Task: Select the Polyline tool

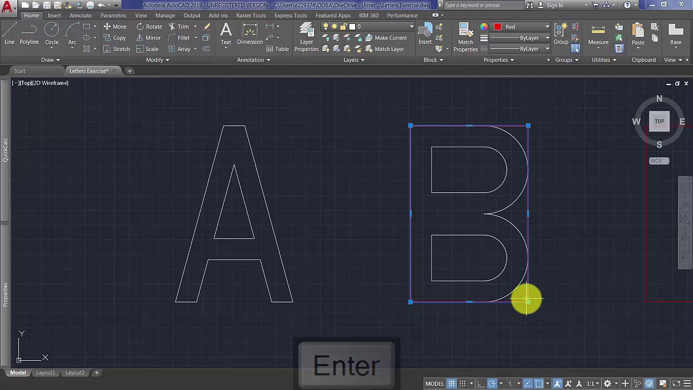Action: [x=29, y=34]
